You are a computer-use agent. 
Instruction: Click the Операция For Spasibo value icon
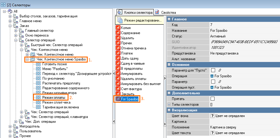click(212, 76)
